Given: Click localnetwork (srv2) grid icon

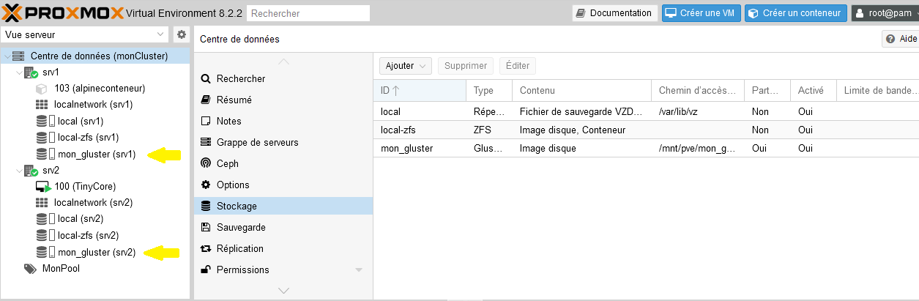Looking at the screenshot, I should tap(42, 203).
